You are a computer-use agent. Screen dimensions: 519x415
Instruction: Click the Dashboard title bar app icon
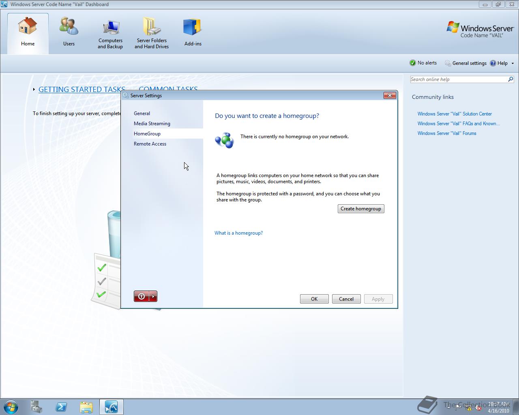(x=4, y=4)
